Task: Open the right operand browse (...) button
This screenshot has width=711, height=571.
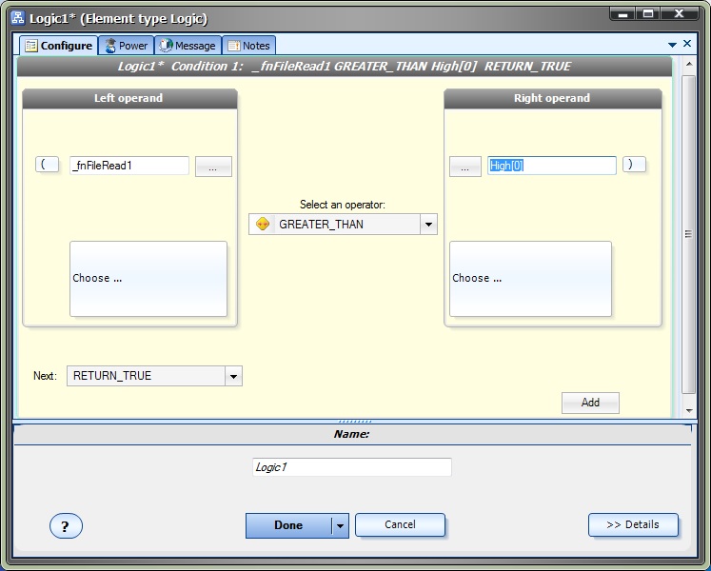Action: tap(465, 167)
